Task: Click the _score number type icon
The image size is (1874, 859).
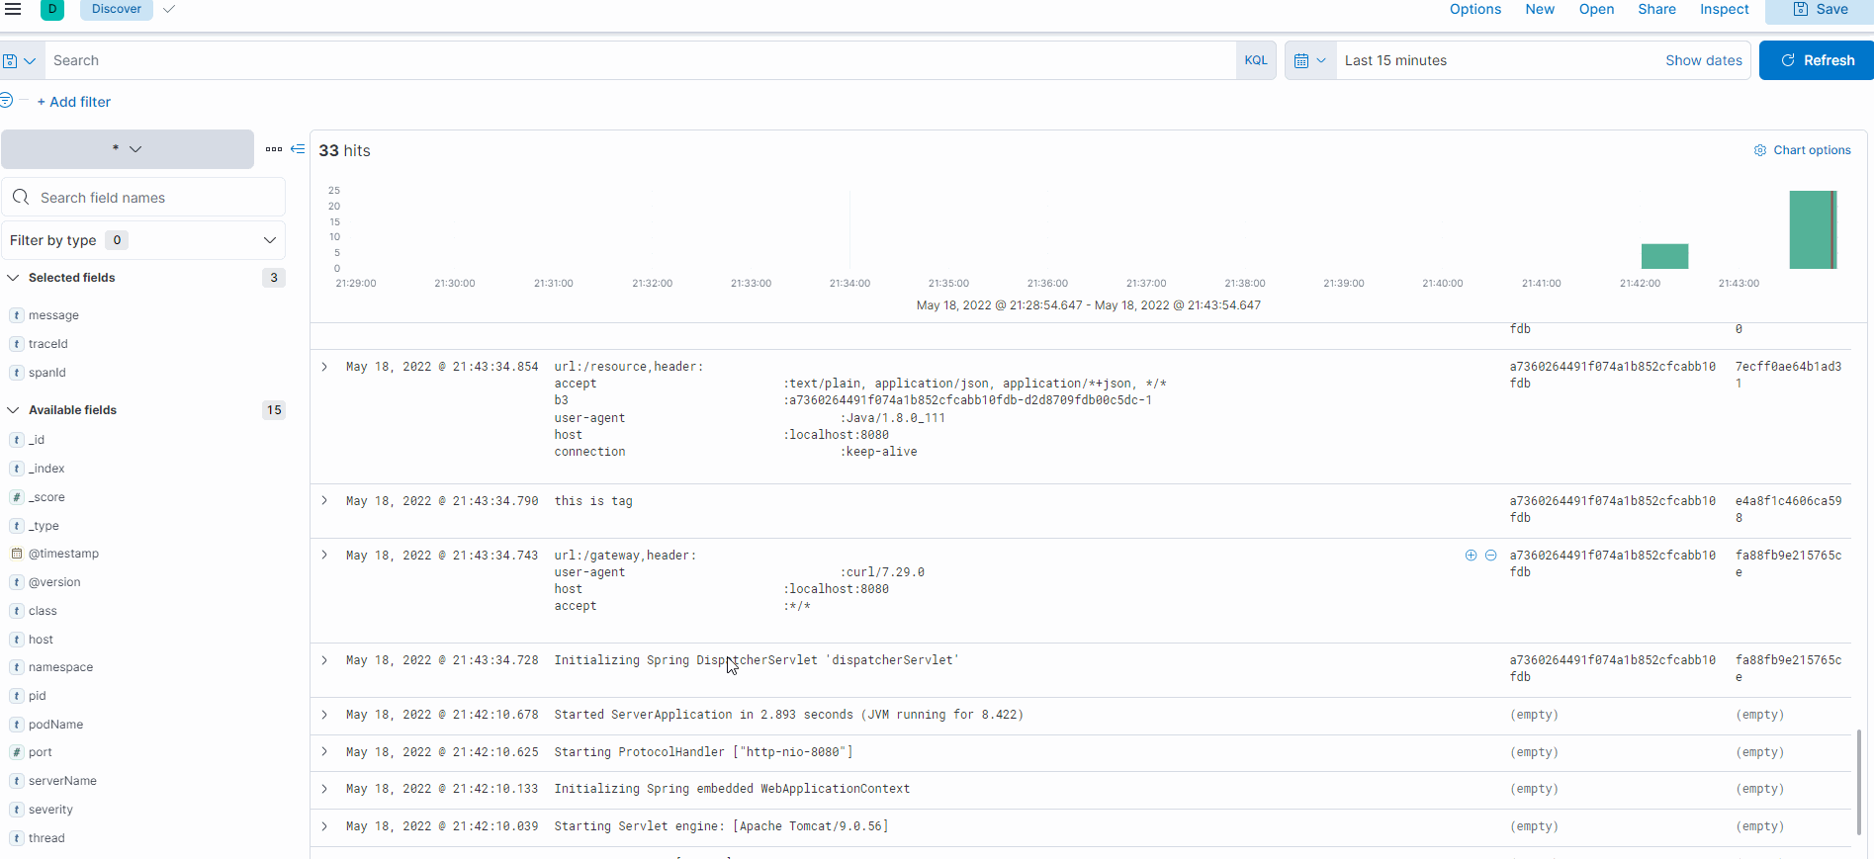Action: (x=17, y=497)
